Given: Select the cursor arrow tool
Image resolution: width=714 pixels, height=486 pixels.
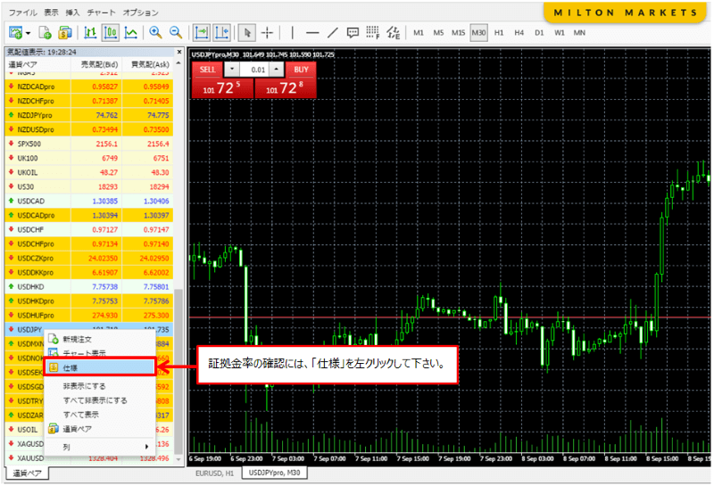Looking at the screenshot, I should [x=247, y=33].
